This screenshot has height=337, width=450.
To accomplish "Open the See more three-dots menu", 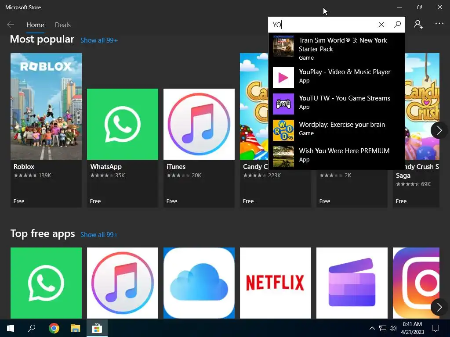I will point(439,24).
